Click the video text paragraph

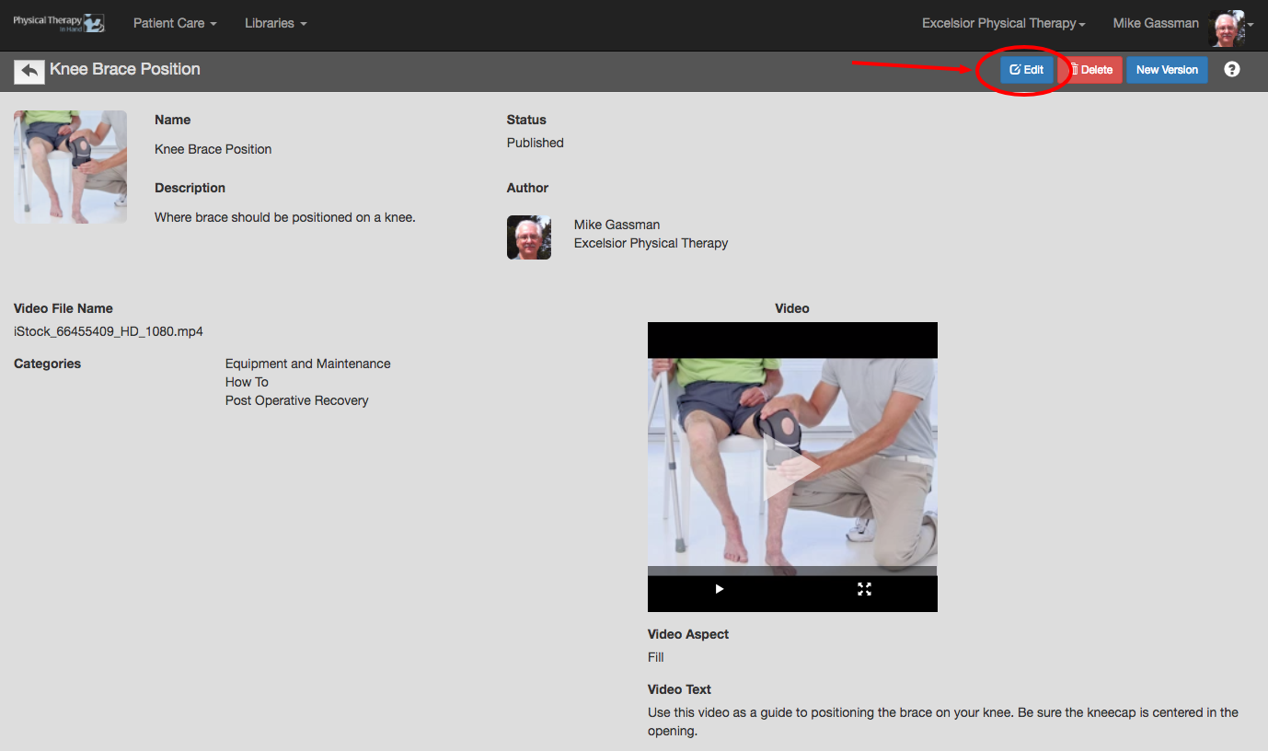(943, 722)
